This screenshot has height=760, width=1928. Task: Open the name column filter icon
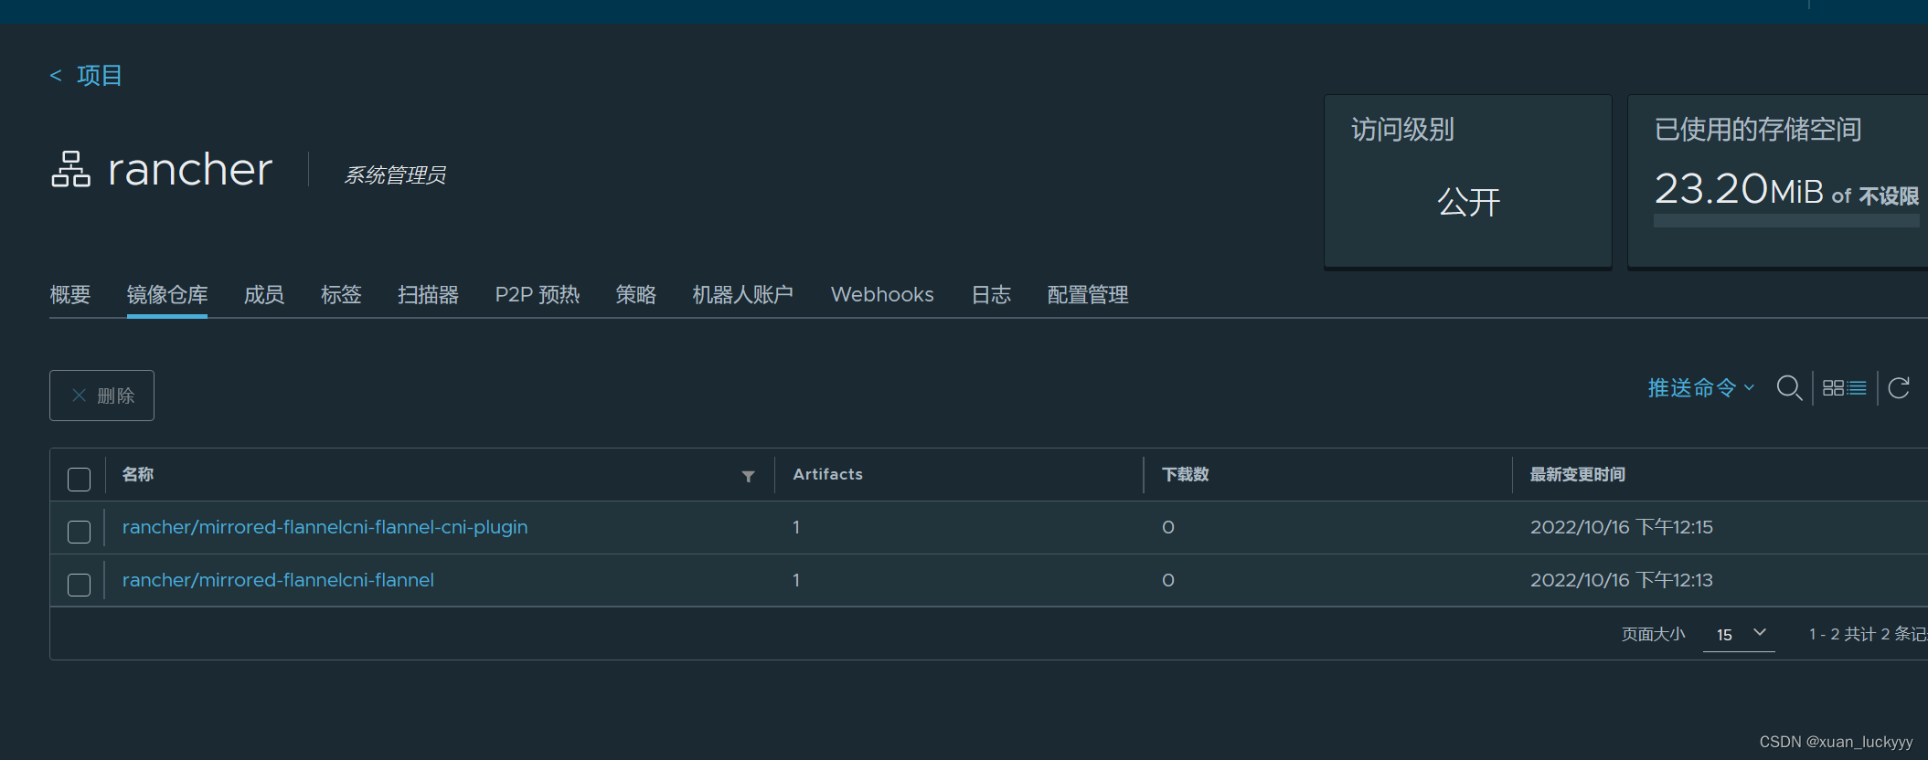(748, 476)
